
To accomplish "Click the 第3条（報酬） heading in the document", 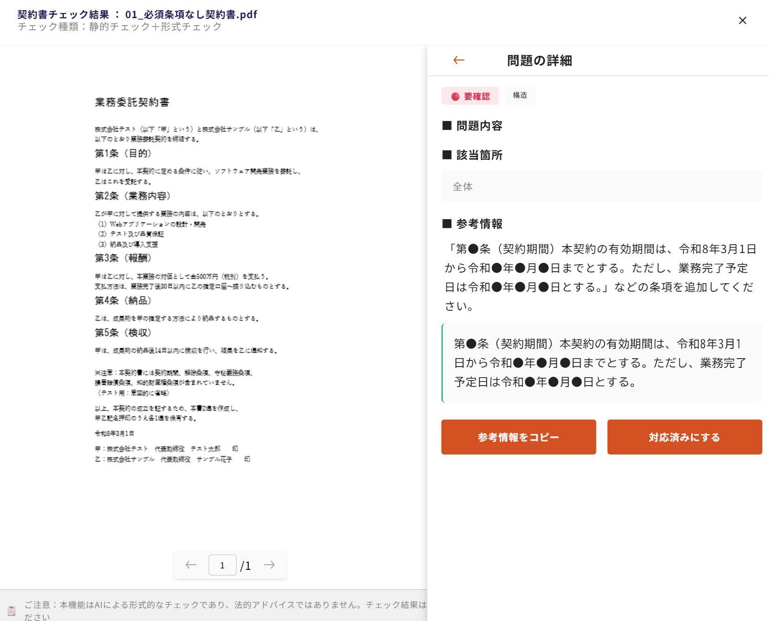I will click(x=123, y=258).
